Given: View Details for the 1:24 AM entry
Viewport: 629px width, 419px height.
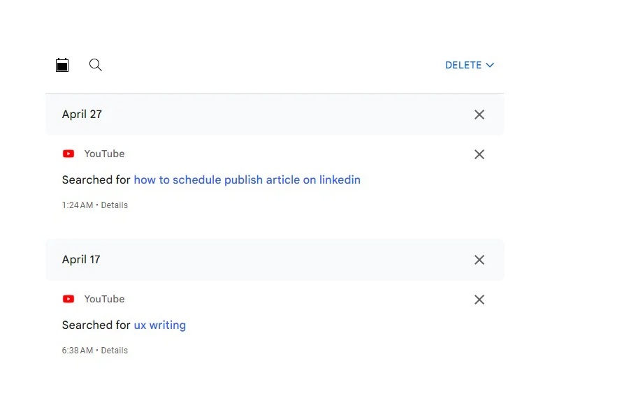Looking at the screenshot, I should tap(115, 205).
